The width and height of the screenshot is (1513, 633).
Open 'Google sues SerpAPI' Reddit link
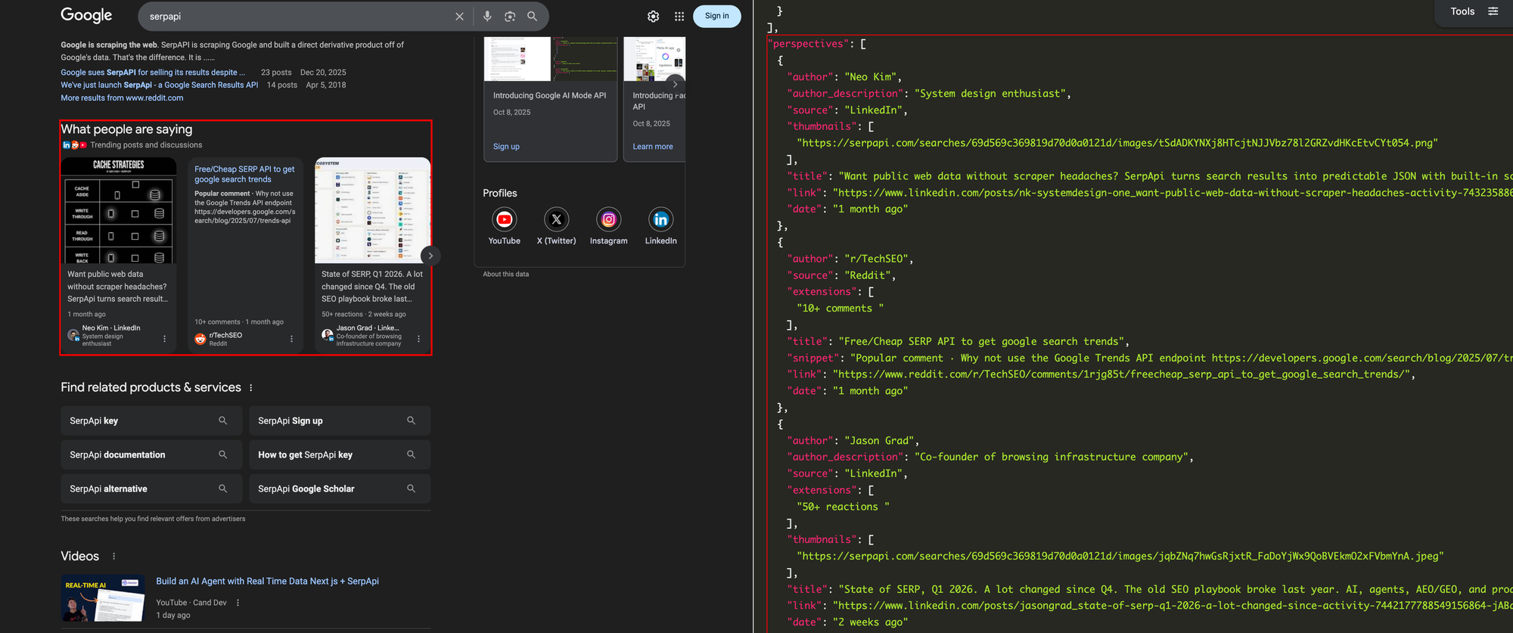pyautogui.click(x=153, y=73)
